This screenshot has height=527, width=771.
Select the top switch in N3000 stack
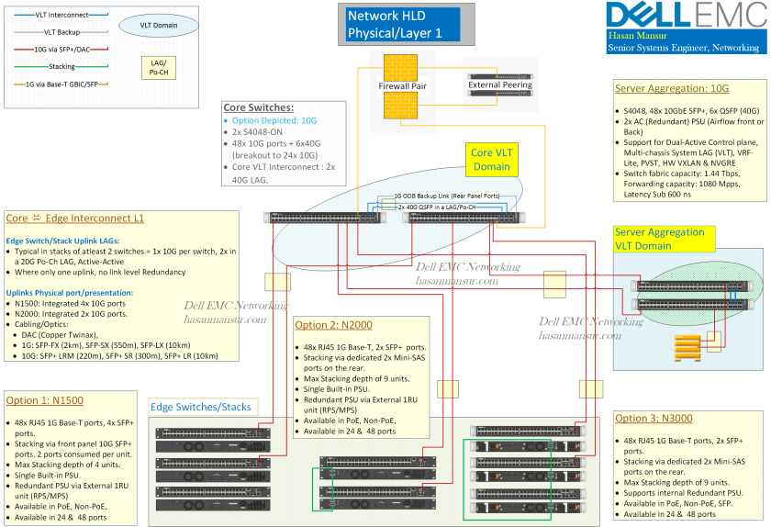(x=527, y=432)
